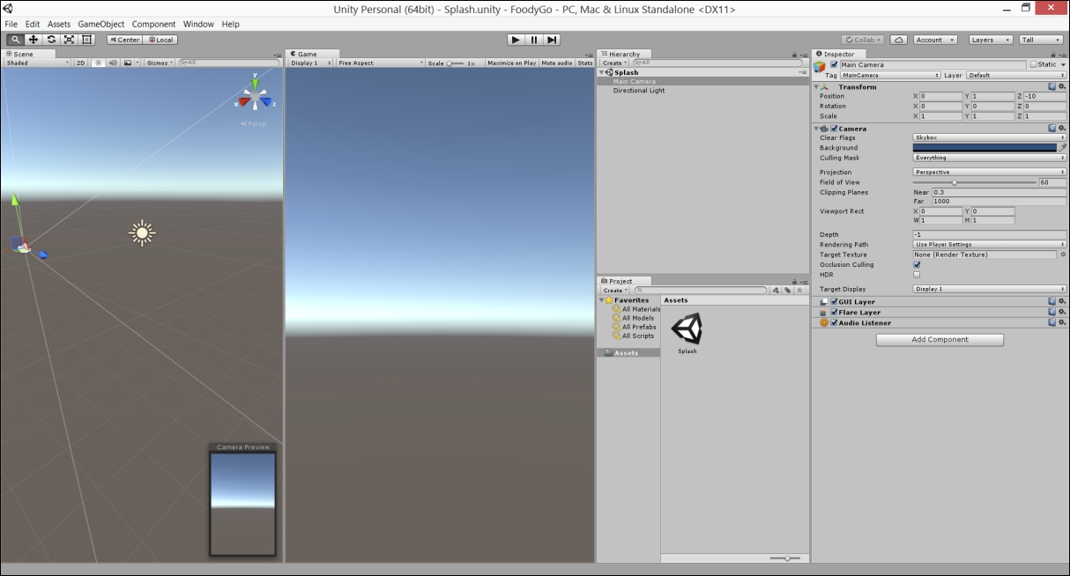Select the Directional Light sun gizmo in Scene

tap(142, 233)
